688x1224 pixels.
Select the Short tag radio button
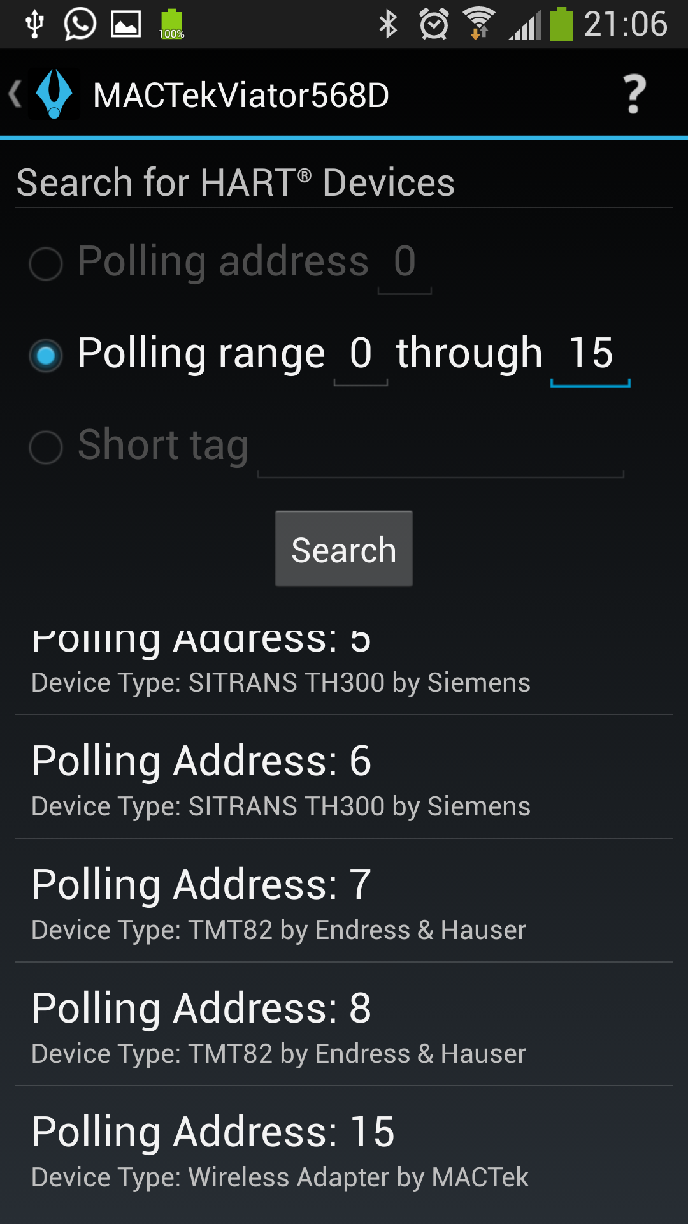(x=46, y=447)
